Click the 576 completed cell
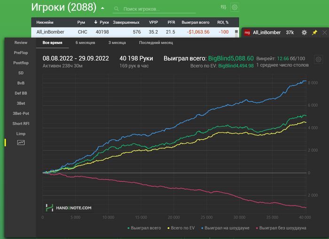The image size is (329, 239). pyautogui.click(x=137, y=32)
